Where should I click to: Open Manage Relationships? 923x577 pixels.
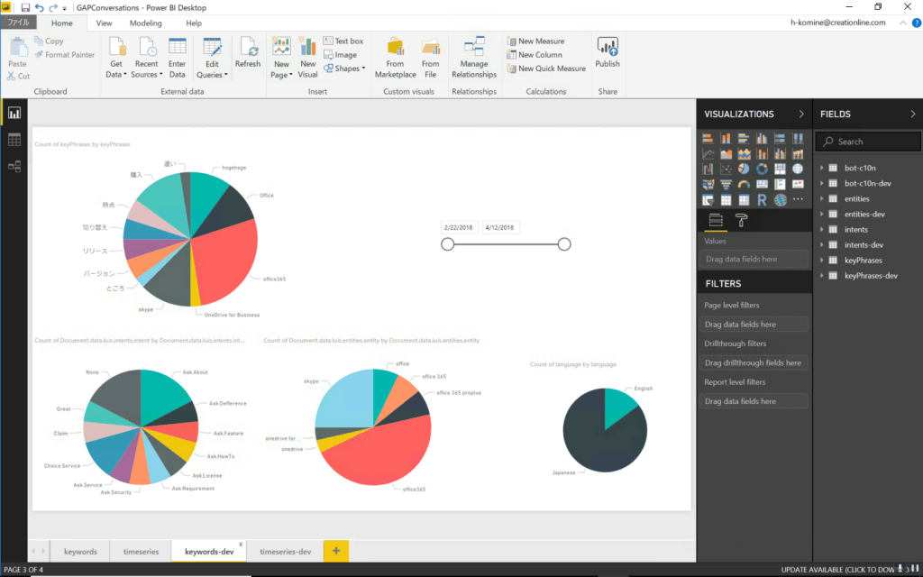[474, 57]
